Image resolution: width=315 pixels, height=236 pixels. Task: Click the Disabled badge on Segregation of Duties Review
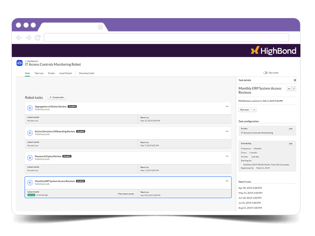(72, 107)
